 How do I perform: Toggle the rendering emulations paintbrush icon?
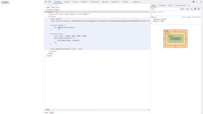tap(195, 9)
